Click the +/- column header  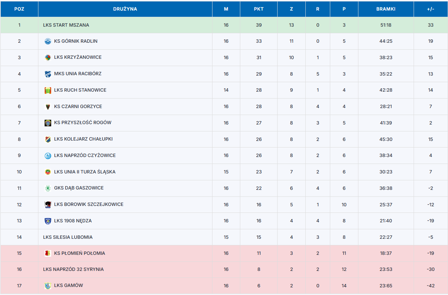pos(430,9)
